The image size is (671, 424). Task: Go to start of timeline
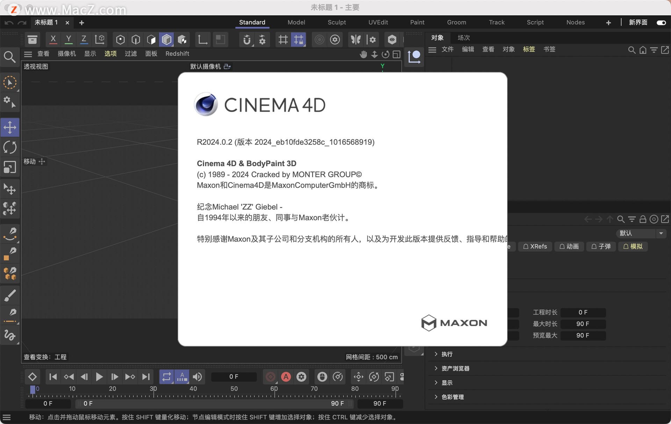click(53, 377)
